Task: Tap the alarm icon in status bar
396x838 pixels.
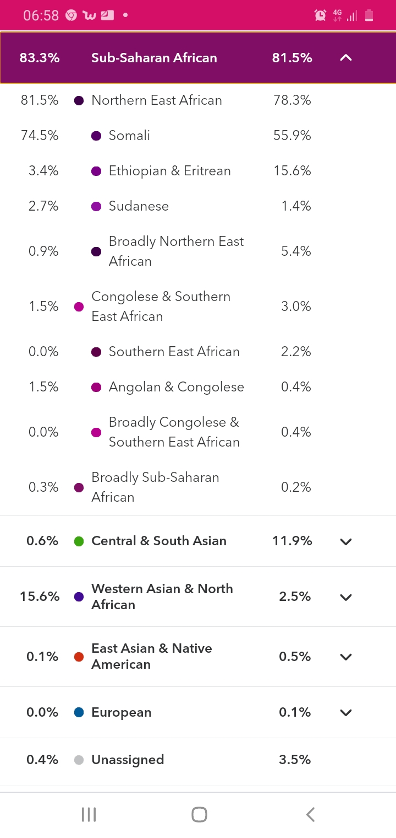Action: (x=320, y=15)
